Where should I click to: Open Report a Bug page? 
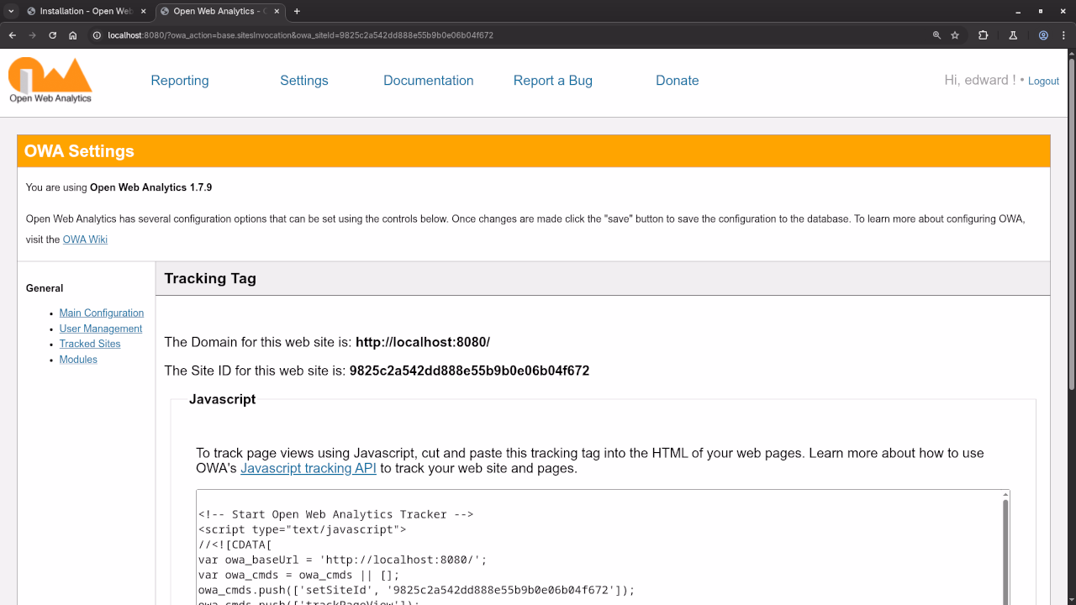click(x=553, y=81)
